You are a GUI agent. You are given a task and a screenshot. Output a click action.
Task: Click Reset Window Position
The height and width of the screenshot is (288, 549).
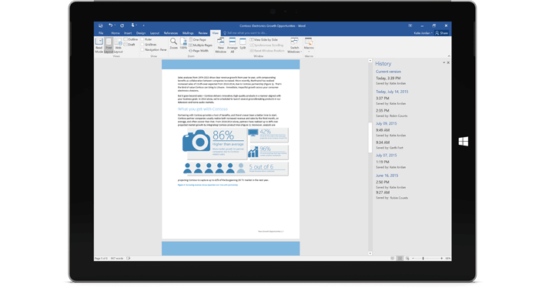click(267, 51)
